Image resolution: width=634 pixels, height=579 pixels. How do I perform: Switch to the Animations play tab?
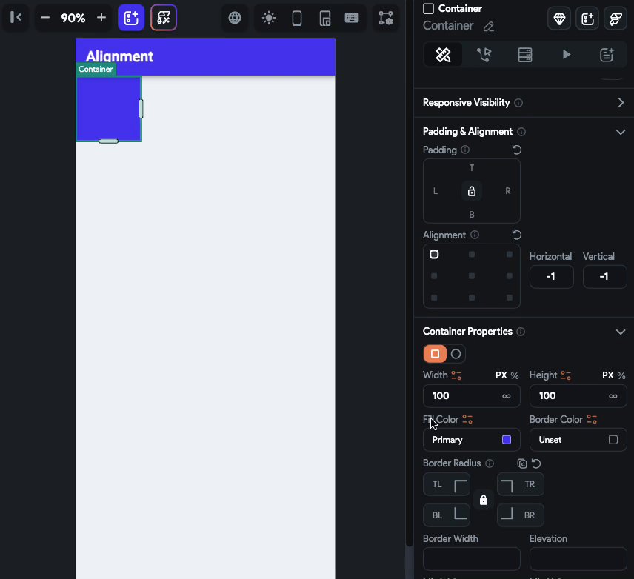566,55
